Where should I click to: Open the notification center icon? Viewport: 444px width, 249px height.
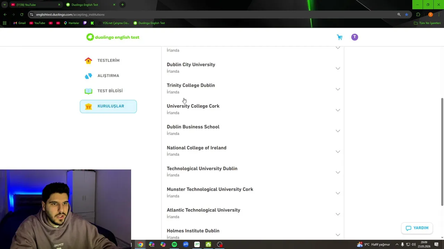[436, 245]
